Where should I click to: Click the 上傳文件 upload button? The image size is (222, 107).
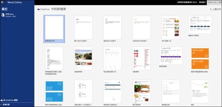(x=215, y=9)
